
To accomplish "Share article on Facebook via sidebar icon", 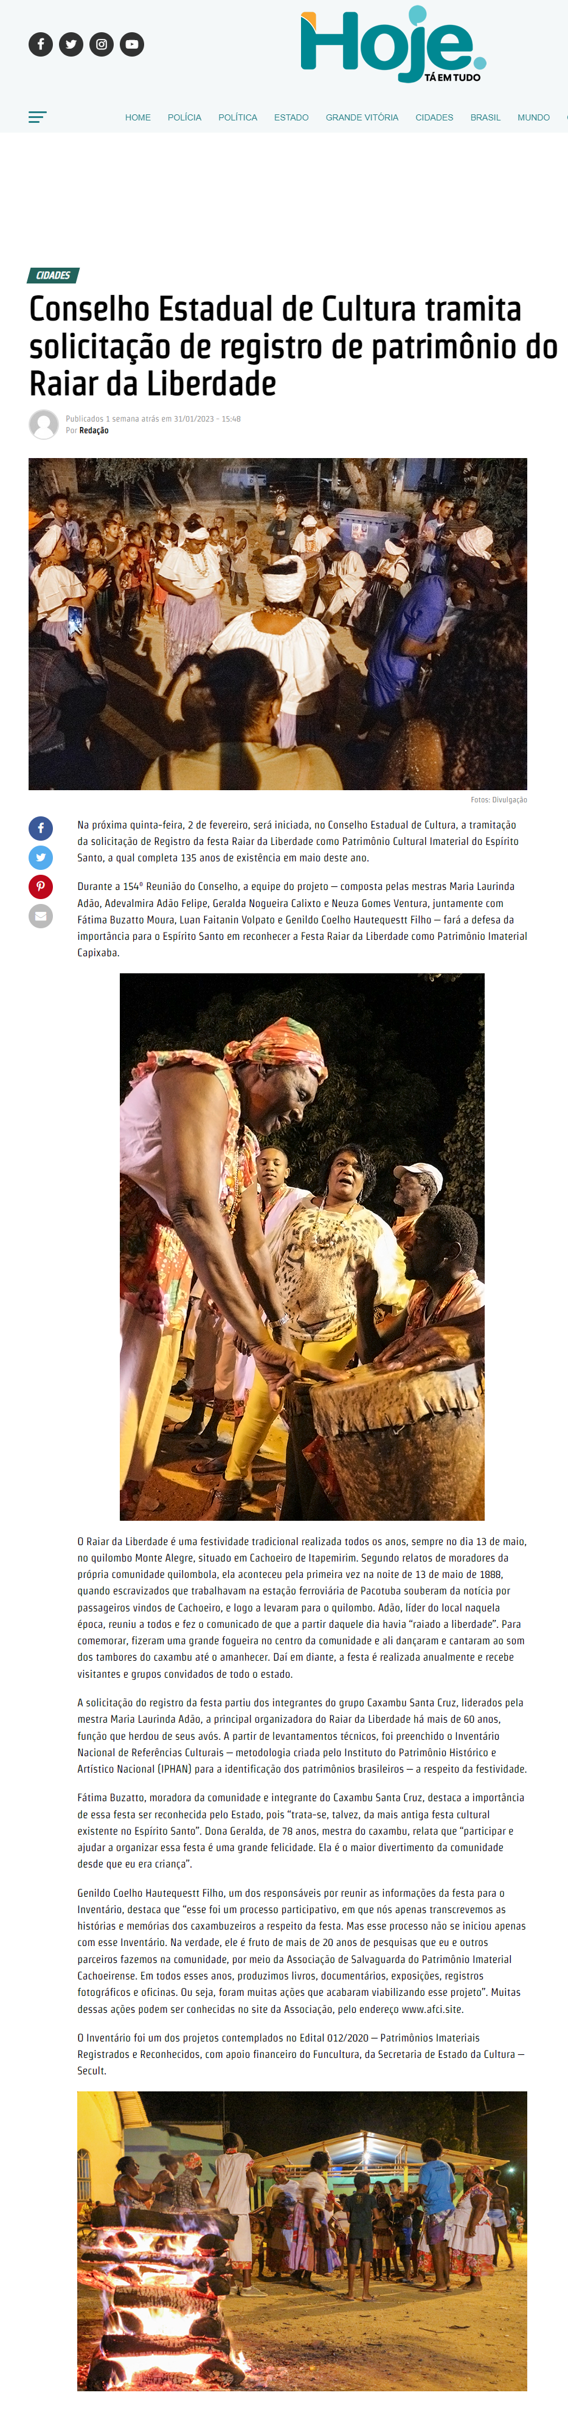I will coord(40,829).
